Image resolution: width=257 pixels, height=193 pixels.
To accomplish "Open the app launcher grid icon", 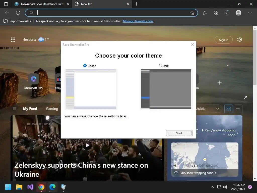I will coord(13,39).
